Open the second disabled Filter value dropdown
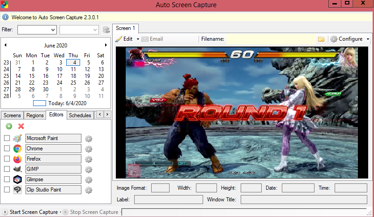374x217 pixels. point(79,30)
